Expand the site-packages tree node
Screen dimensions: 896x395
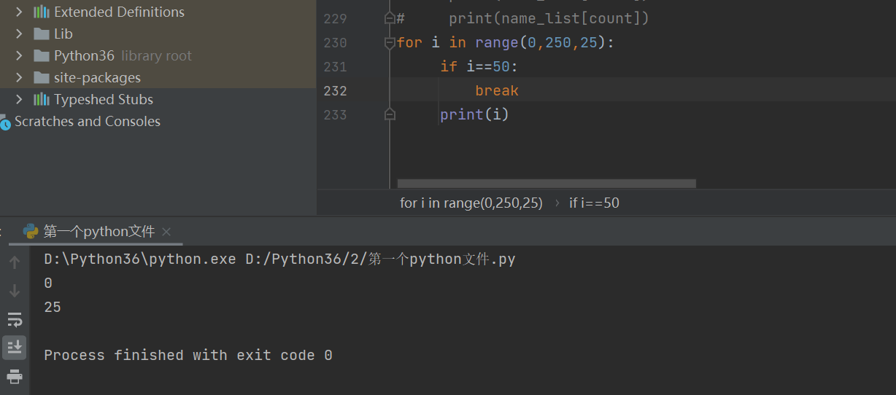[x=19, y=77]
